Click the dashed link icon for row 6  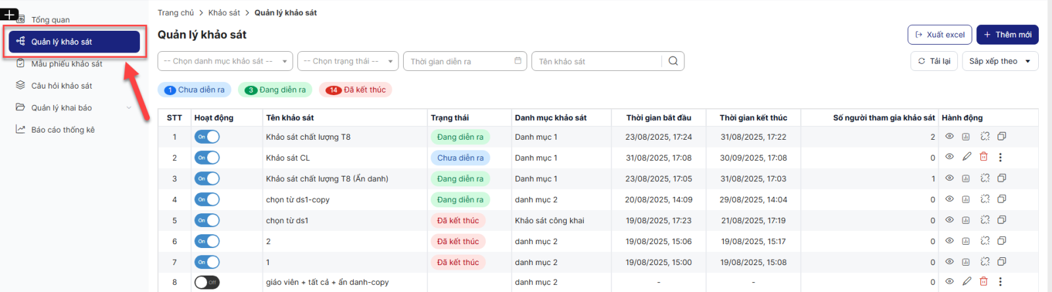click(984, 241)
